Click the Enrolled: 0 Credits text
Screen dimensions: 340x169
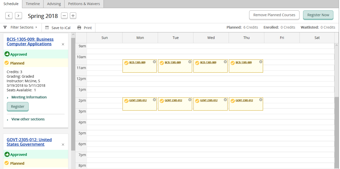pos(279,27)
